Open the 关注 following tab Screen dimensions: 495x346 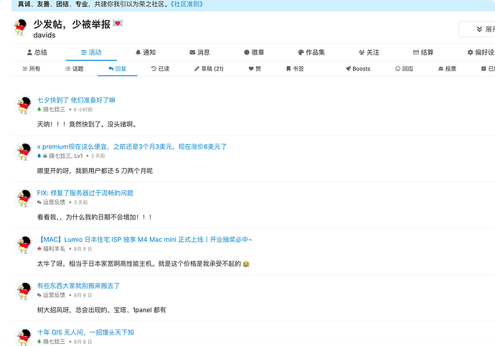[x=369, y=52]
